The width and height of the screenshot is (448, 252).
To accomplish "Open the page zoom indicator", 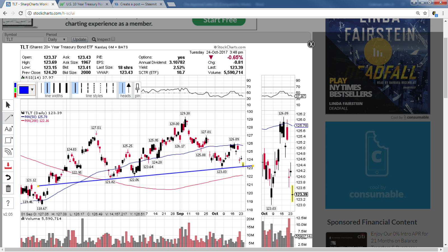I will 418,13.
